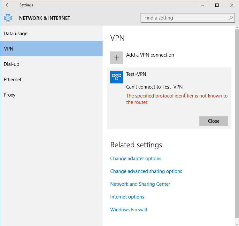Viewport: 239px width, 226px height.
Task: Click the back arrow icon
Action: [8, 5]
